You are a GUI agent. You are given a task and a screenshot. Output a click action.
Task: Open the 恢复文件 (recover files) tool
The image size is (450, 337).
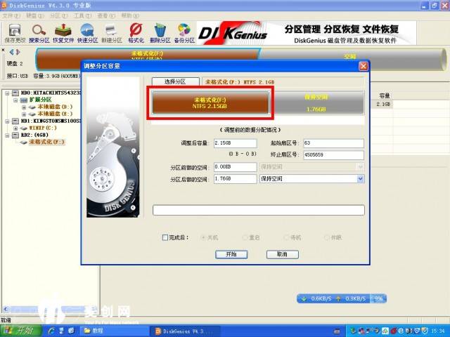63,32
